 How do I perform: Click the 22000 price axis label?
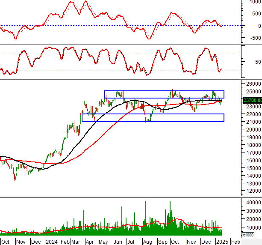coord(253,114)
